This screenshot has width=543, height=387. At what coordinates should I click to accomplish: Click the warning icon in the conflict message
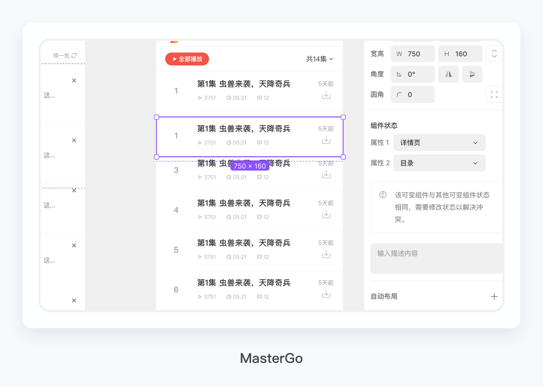click(382, 195)
